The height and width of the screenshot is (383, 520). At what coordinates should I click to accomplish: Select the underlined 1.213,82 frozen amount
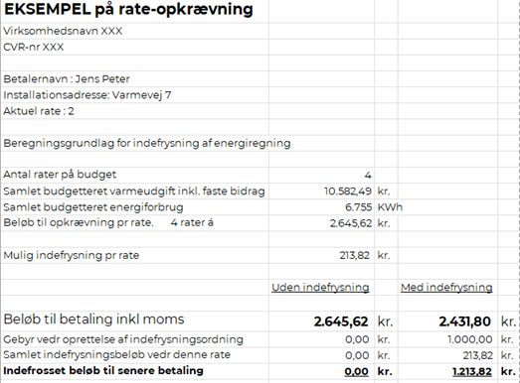(x=472, y=371)
